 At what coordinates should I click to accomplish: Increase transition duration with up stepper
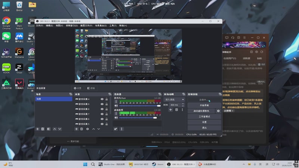pyautogui.click(x=183, y=104)
